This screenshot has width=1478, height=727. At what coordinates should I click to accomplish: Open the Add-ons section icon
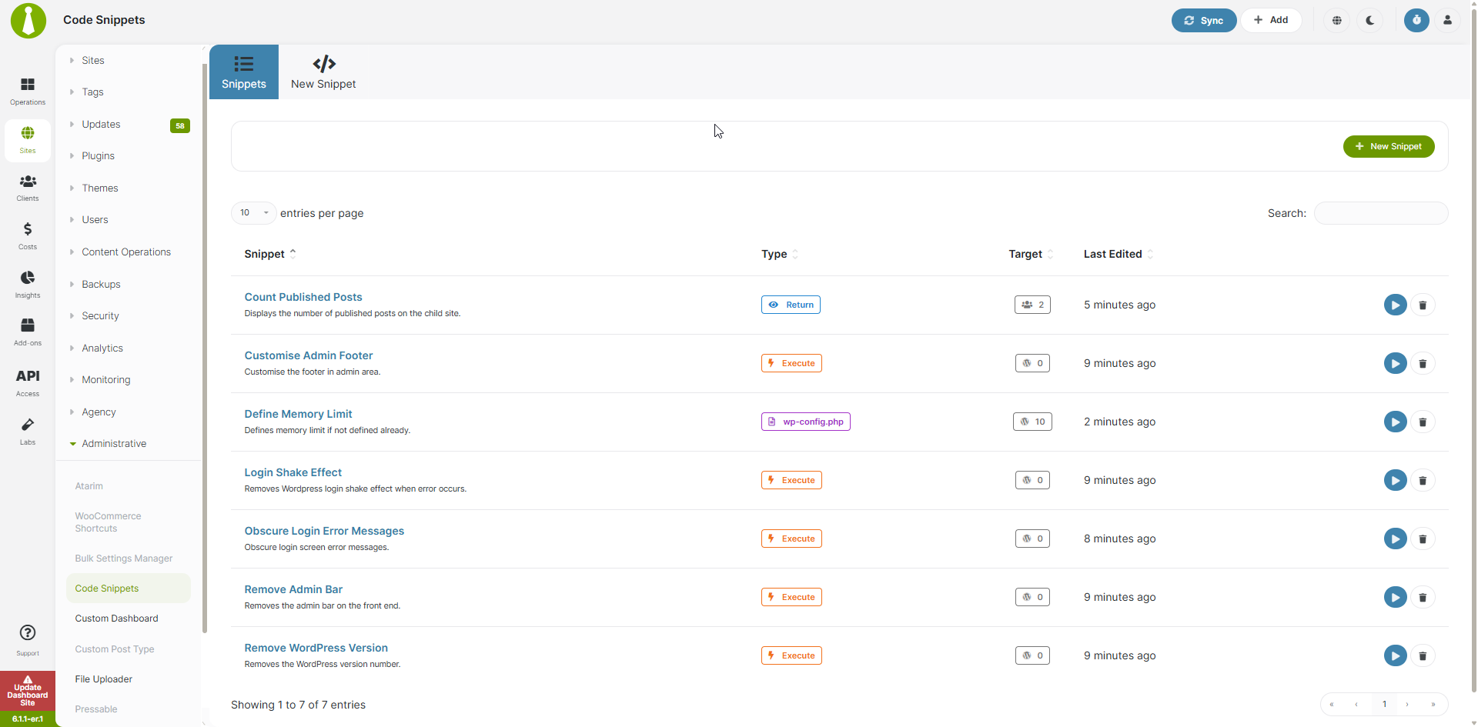point(28,332)
